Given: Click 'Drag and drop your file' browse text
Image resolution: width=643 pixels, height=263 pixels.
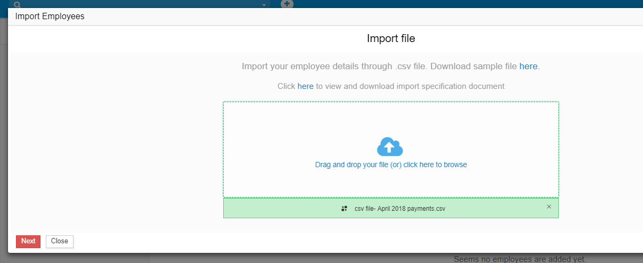Looking at the screenshot, I should pyautogui.click(x=390, y=165).
